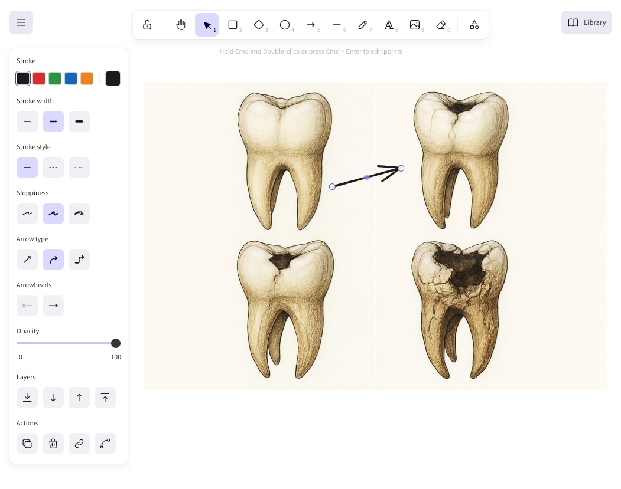The height and width of the screenshot is (489, 621).
Task: Pick the red stroke color swatch
Action: [39, 78]
